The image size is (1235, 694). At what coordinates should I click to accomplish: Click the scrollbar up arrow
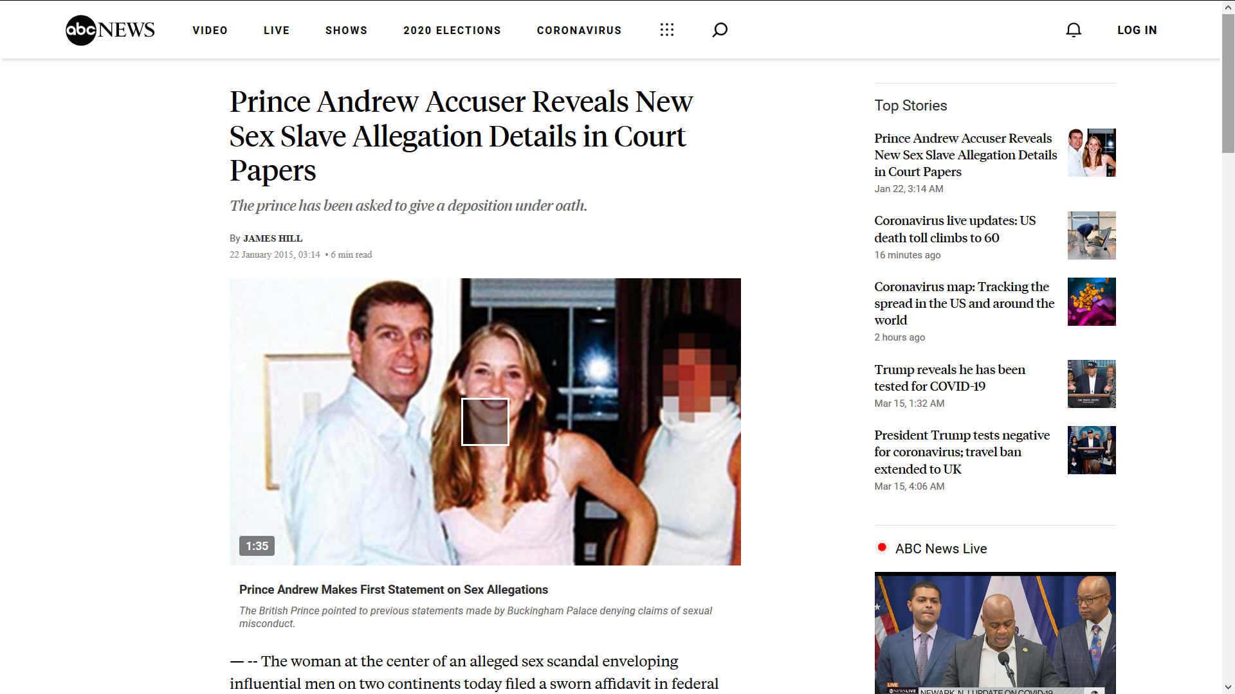pyautogui.click(x=1228, y=7)
